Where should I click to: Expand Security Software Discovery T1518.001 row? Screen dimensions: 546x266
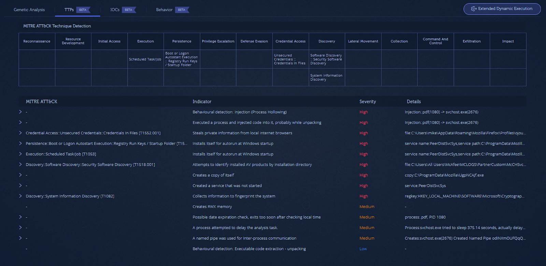20,164
